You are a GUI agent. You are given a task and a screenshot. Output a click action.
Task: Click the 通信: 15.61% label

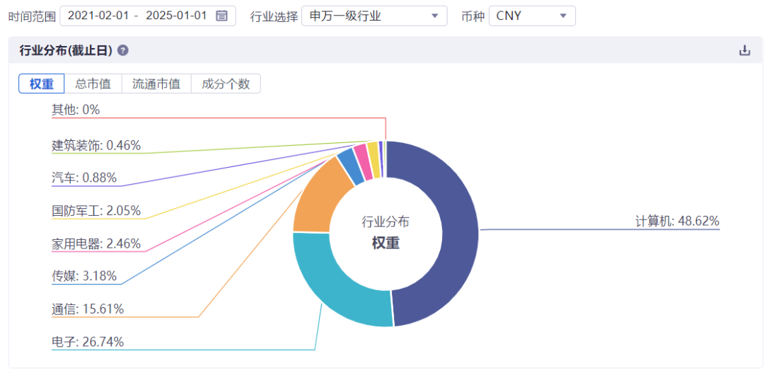[x=88, y=309]
